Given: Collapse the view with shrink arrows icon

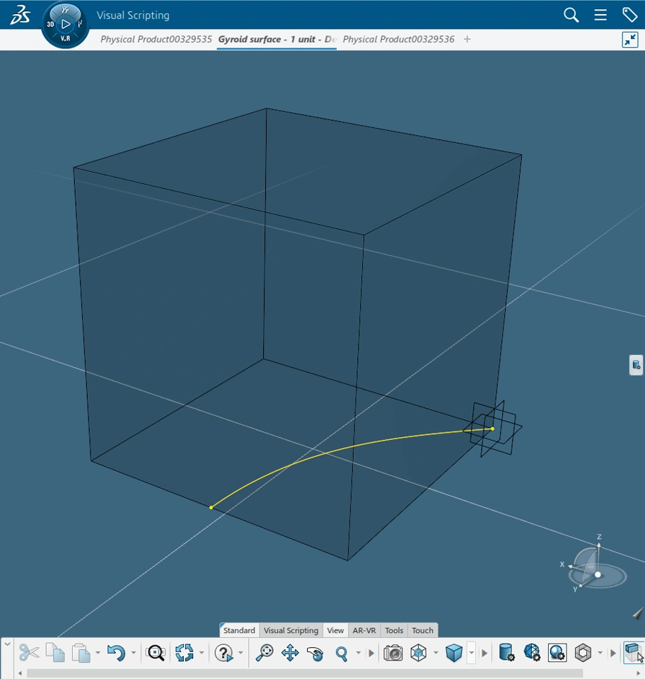Looking at the screenshot, I should [x=630, y=40].
